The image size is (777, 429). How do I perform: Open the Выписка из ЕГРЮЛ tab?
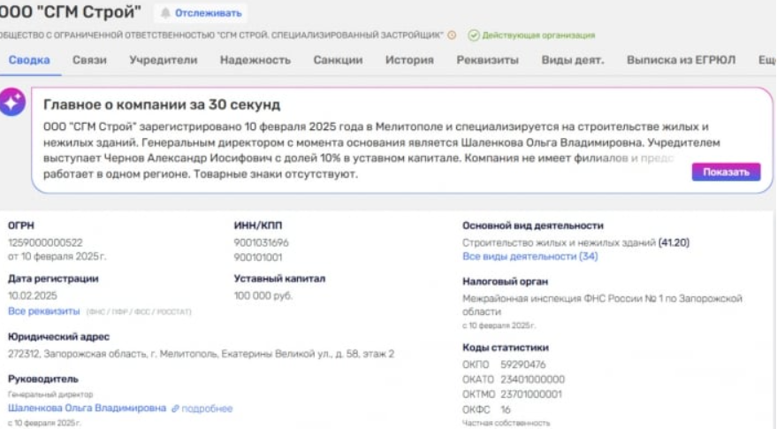coord(681,60)
